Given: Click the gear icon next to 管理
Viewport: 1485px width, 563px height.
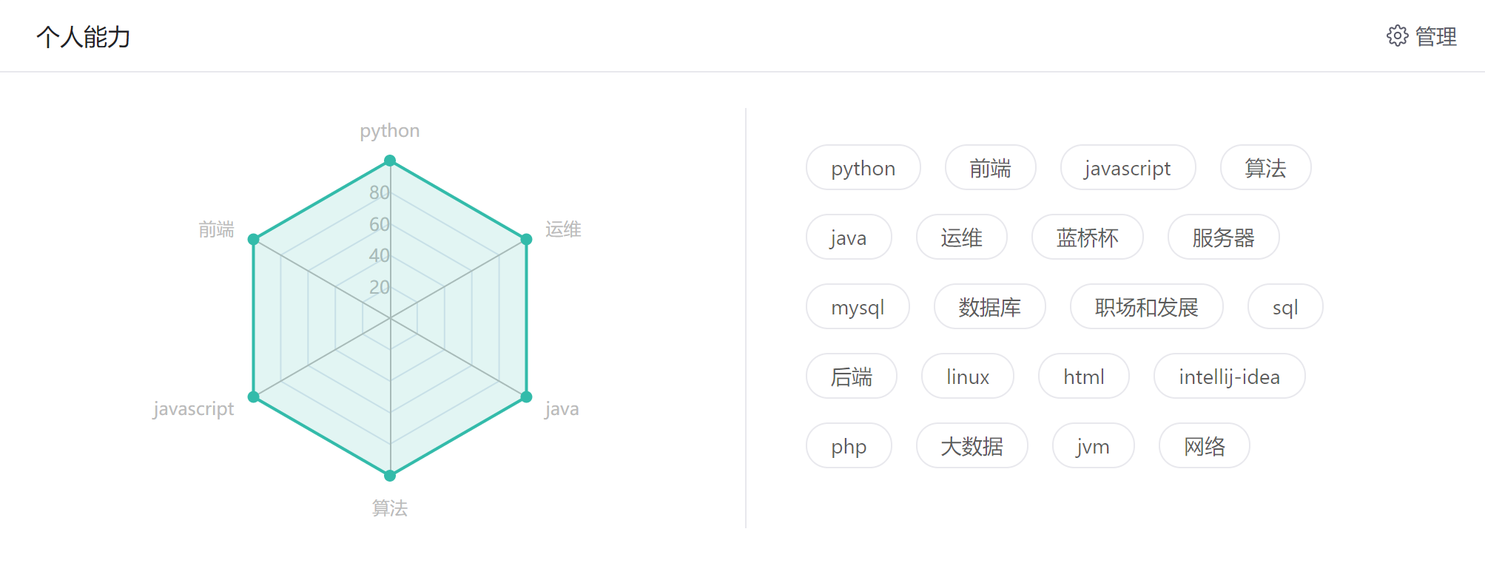Looking at the screenshot, I should [1397, 36].
